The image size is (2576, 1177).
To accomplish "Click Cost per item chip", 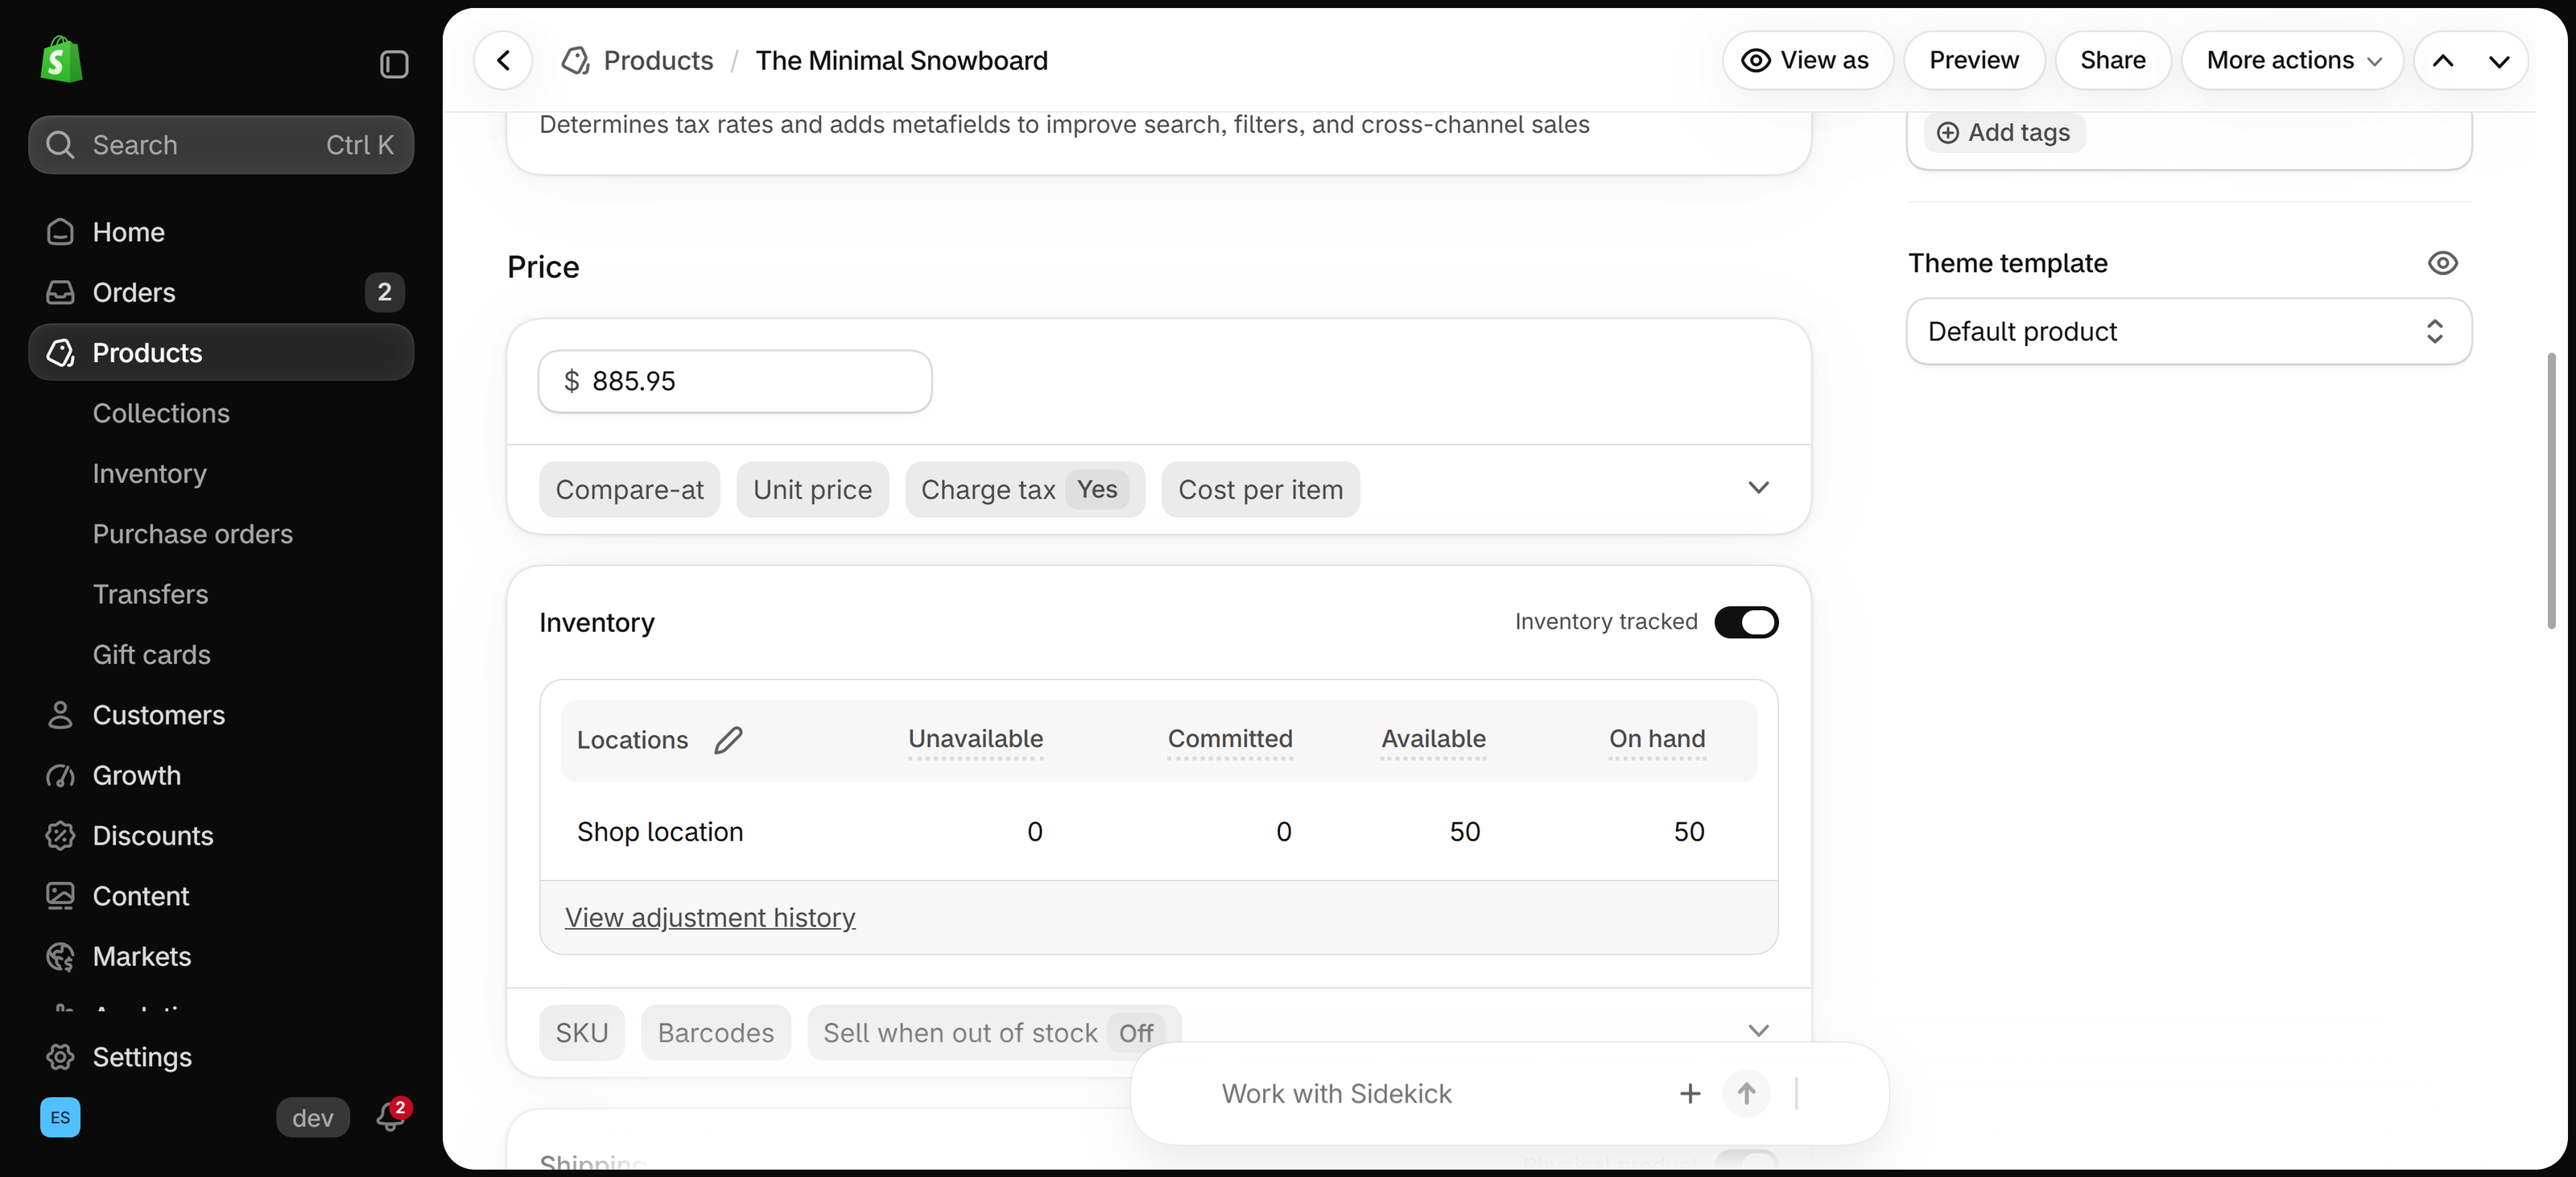I will point(1260,490).
